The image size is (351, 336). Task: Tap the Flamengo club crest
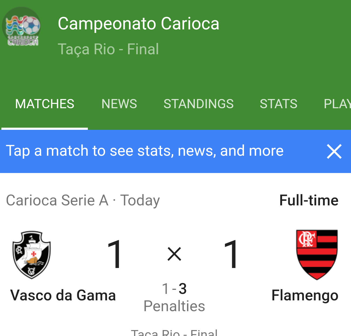317,255
